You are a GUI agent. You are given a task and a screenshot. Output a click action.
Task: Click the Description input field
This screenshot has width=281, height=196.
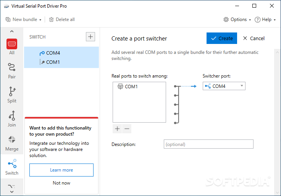(208, 144)
